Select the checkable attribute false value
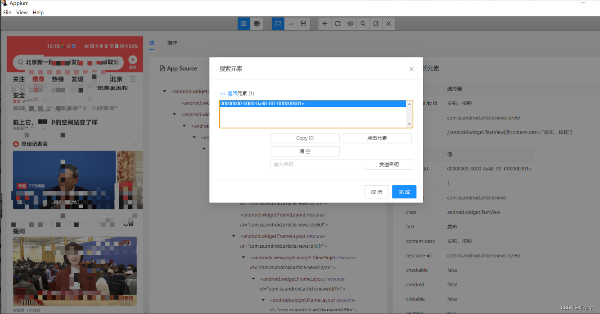600x314 pixels. (x=452, y=270)
